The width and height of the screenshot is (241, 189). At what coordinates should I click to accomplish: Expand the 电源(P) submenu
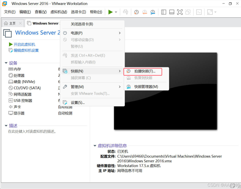(x=93, y=33)
